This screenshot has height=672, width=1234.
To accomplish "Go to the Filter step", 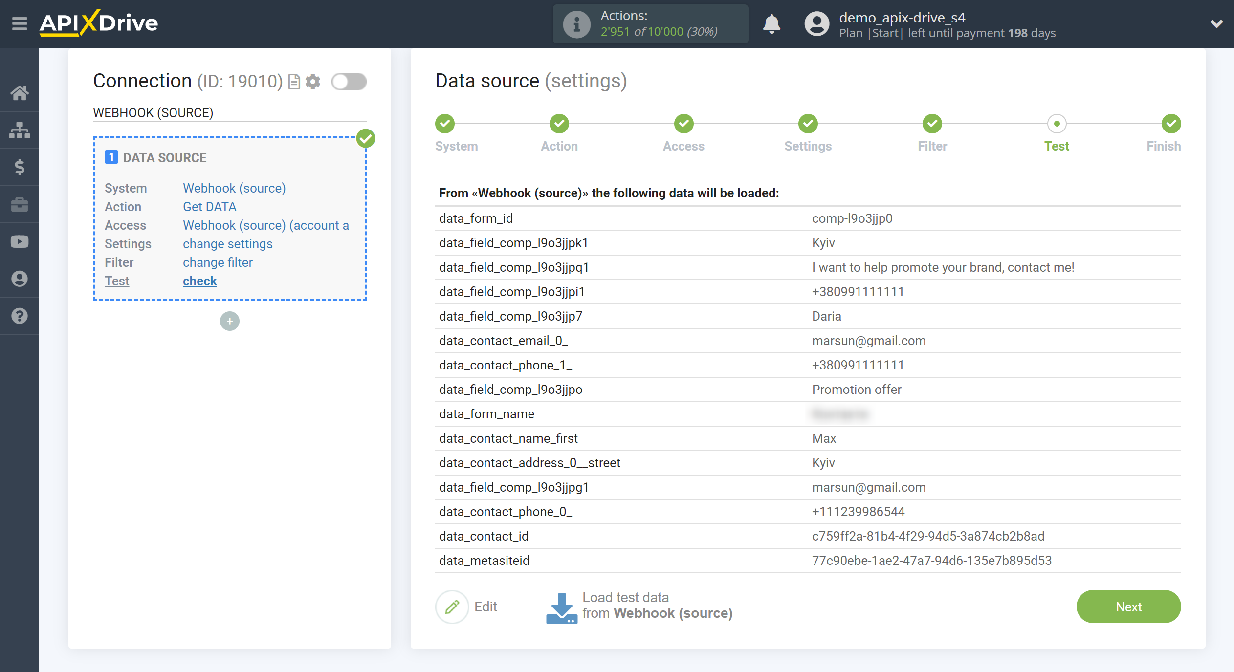I will tap(932, 124).
